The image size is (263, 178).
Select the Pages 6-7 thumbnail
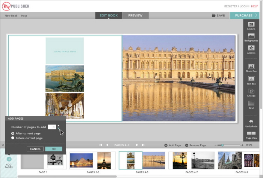click(191, 160)
